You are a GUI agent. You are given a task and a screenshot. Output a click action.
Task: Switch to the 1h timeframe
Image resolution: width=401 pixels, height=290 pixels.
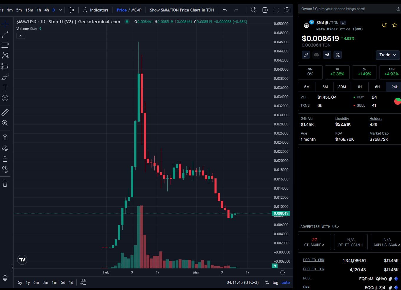[39, 10]
